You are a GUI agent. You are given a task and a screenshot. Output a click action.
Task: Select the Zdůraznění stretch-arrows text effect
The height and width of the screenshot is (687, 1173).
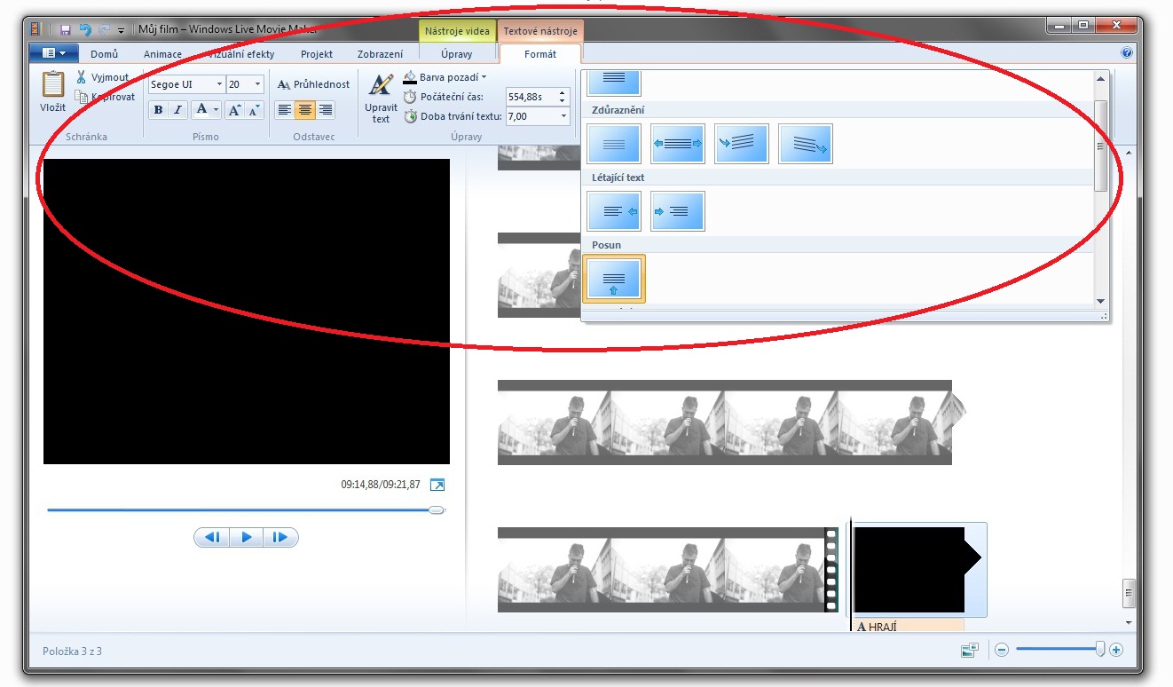678,144
